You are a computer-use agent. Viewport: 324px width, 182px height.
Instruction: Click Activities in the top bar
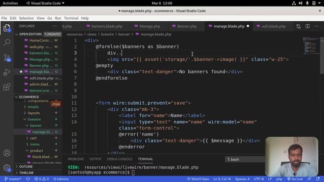pyautogui.click(x=10, y=3)
